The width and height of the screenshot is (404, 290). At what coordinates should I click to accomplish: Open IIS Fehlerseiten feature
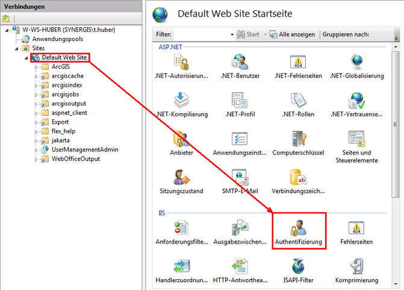356,233
